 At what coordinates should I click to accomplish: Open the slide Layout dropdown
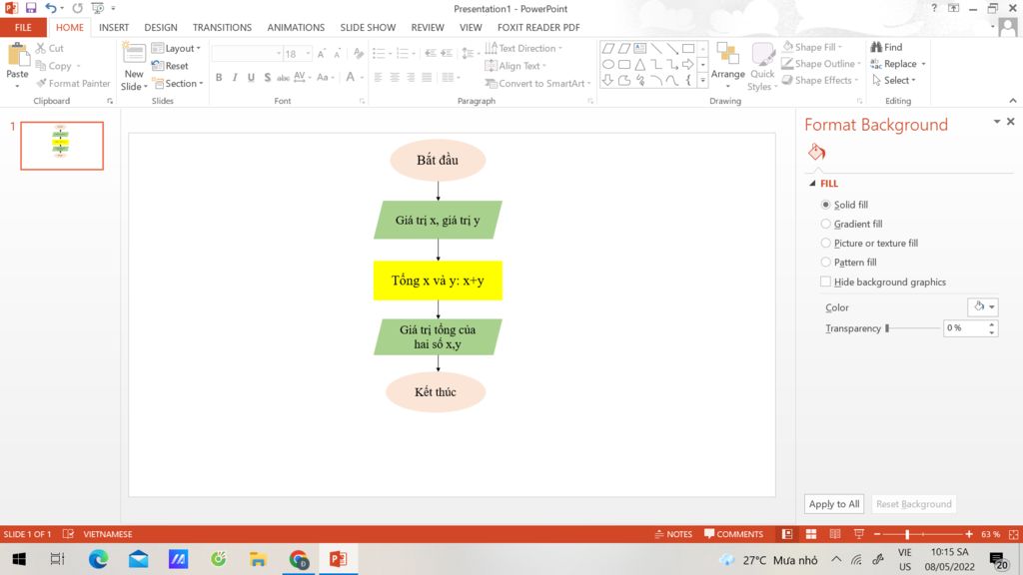[177, 48]
